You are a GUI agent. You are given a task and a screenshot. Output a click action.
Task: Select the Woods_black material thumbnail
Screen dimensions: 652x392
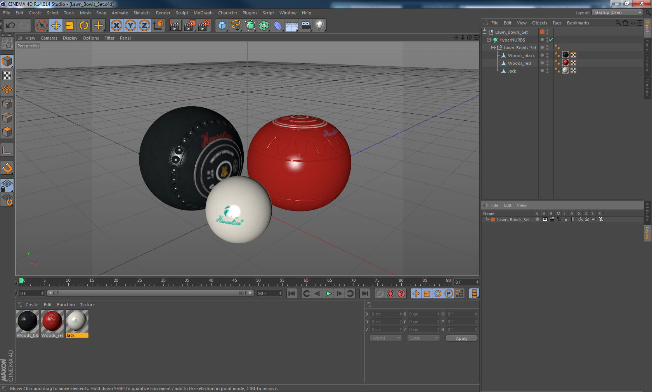click(28, 321)
